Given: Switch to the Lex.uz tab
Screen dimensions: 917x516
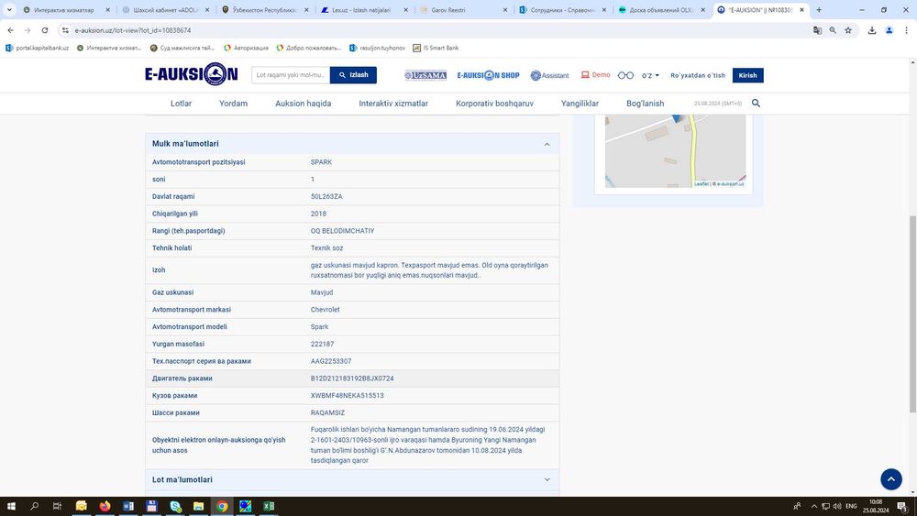Looking at the screenshot, I should (365, 10).
